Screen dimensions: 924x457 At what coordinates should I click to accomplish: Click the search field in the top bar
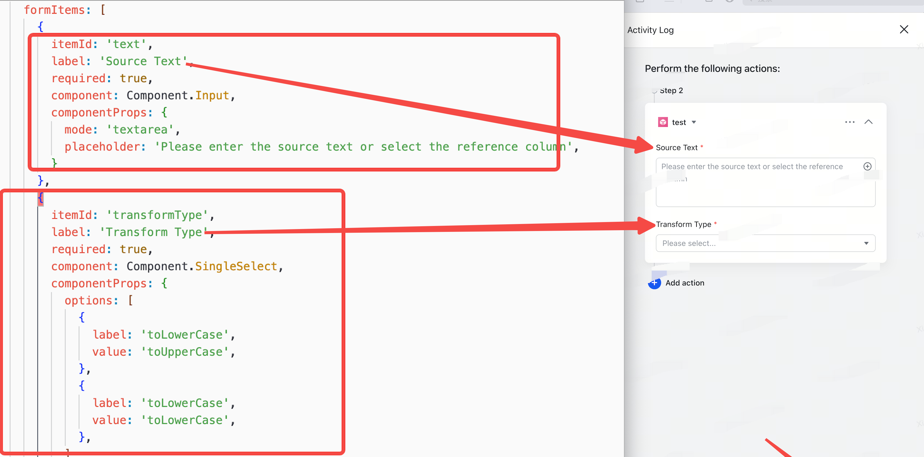(x=832, y=2)
